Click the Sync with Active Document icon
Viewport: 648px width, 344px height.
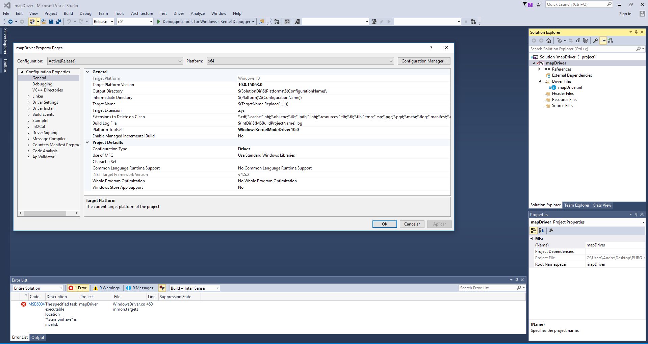click(571, 41)
